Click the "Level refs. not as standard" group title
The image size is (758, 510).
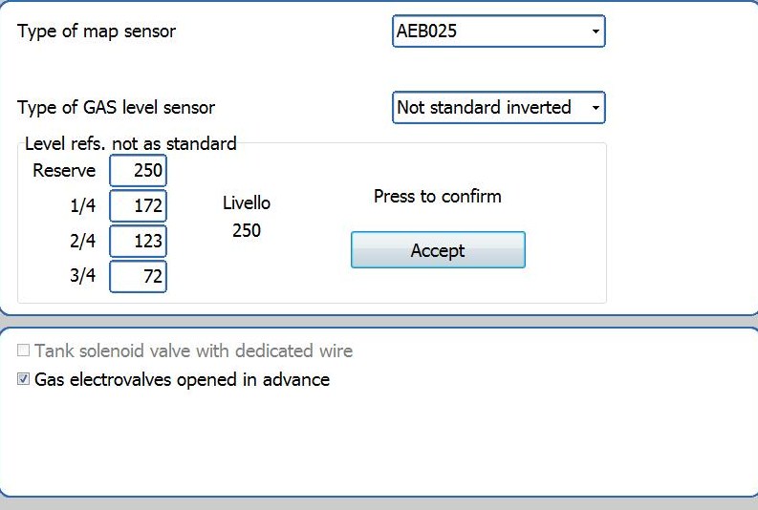[x=130, y=144]
